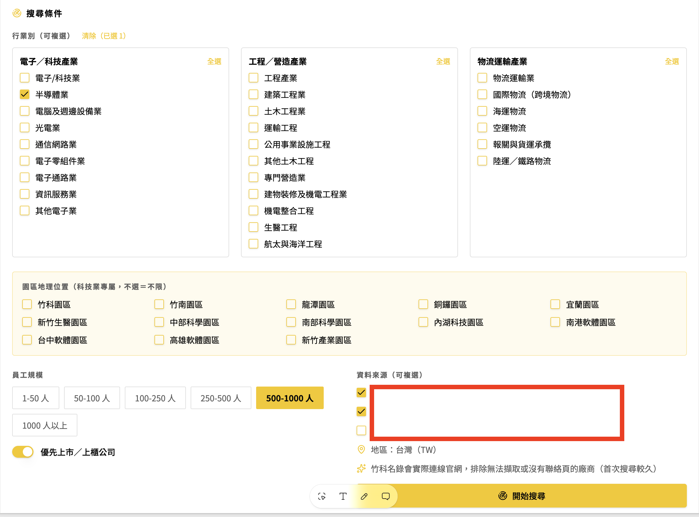Select 新竹產業園區 checkbox
Image resolution: width=699 pixels, height=517 pixels.
(x=291, y=340)
